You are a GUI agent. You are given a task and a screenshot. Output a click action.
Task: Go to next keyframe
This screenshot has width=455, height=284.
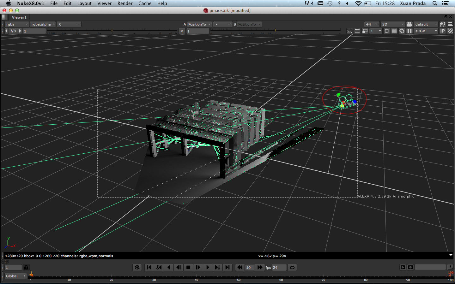point(218,267)
